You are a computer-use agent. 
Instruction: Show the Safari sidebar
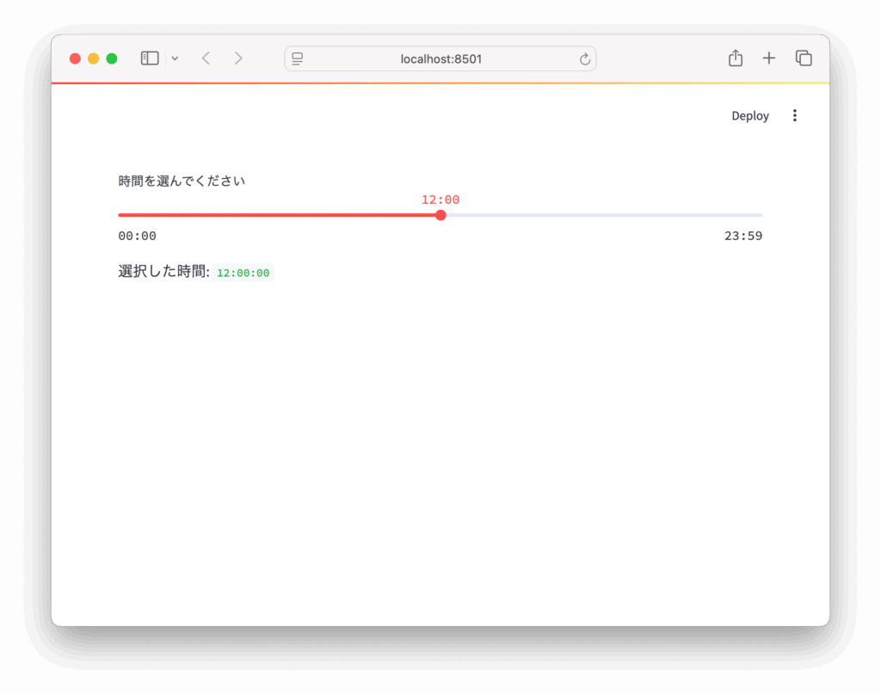(150, 58)
